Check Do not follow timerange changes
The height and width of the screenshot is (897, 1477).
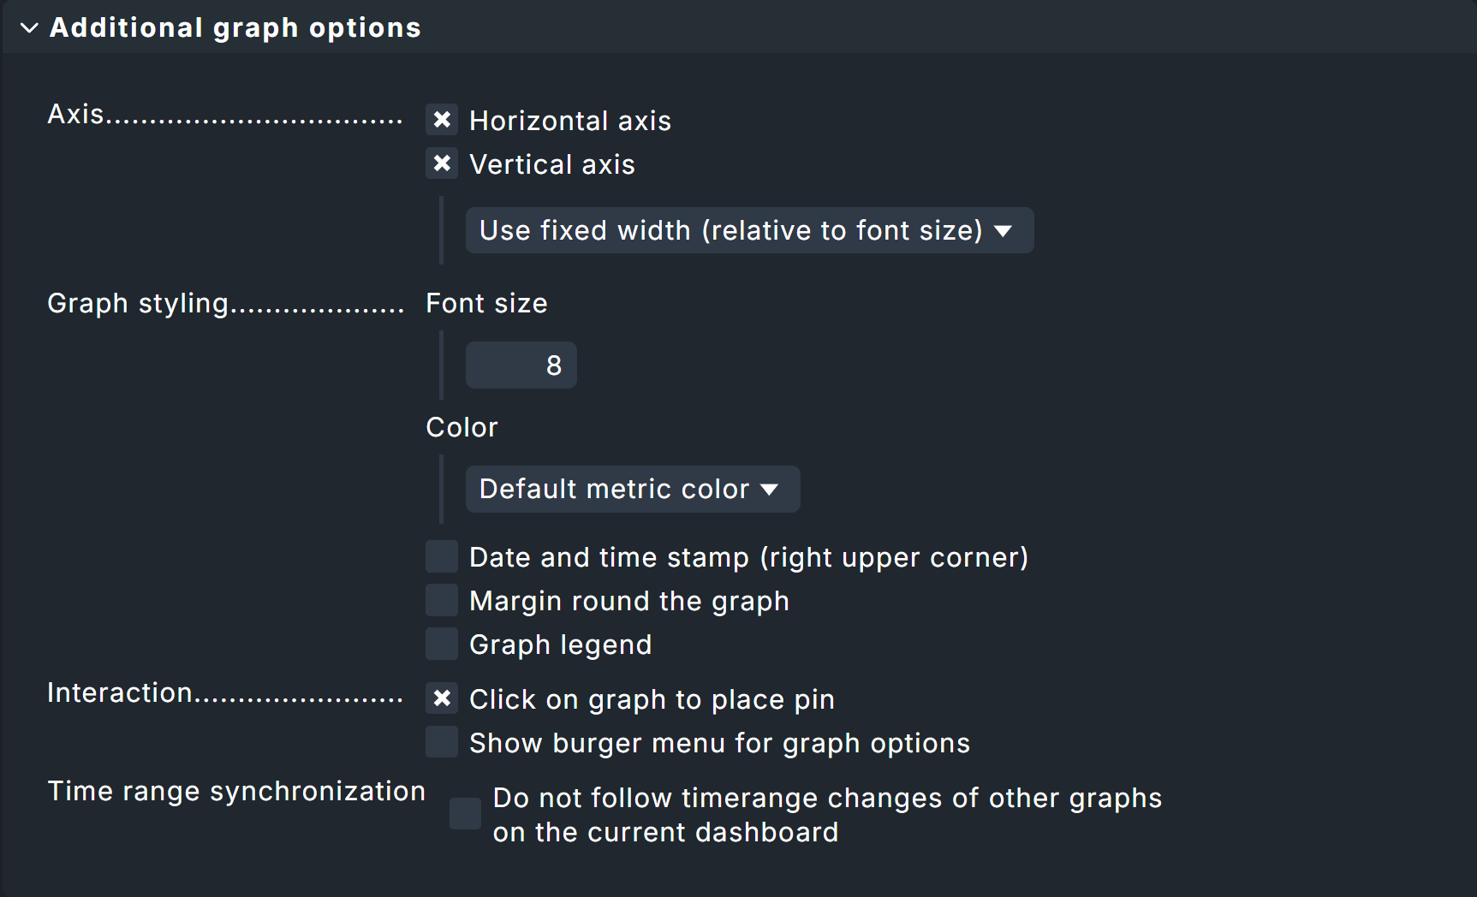(465, 814)
